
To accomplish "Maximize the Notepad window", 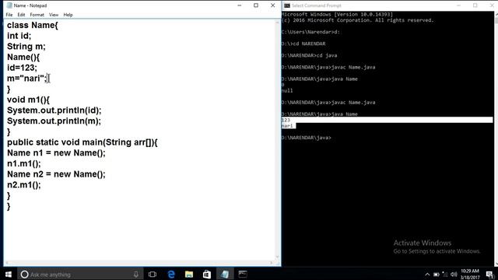I will pyautogui.click(x=256, y=5).
